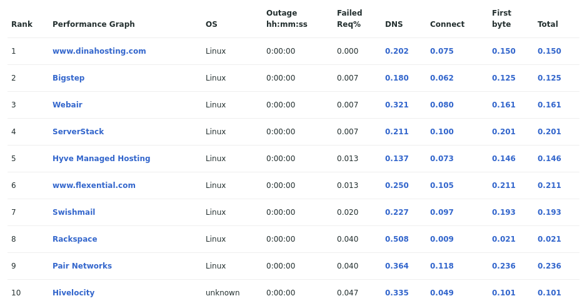Click Total value 0.101 for Hivelocity

coord(549,293)
